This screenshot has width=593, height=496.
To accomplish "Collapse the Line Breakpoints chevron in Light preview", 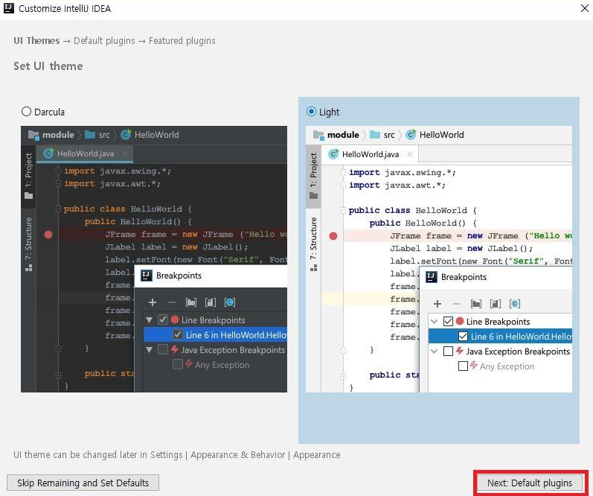I will (x=435, y=322).
